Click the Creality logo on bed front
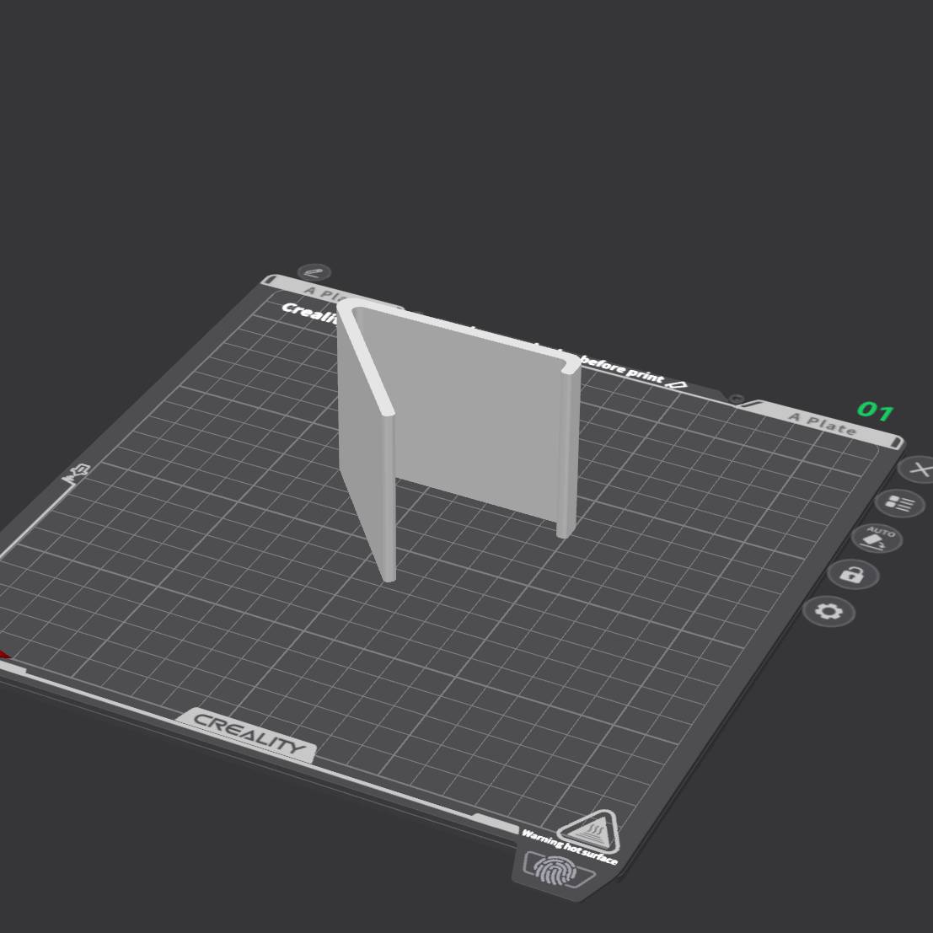This screenshot has height=933, width=933. point(249,733)
